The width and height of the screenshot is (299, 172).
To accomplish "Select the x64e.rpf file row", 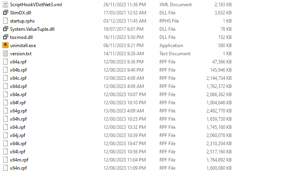I will coord(18,95).
